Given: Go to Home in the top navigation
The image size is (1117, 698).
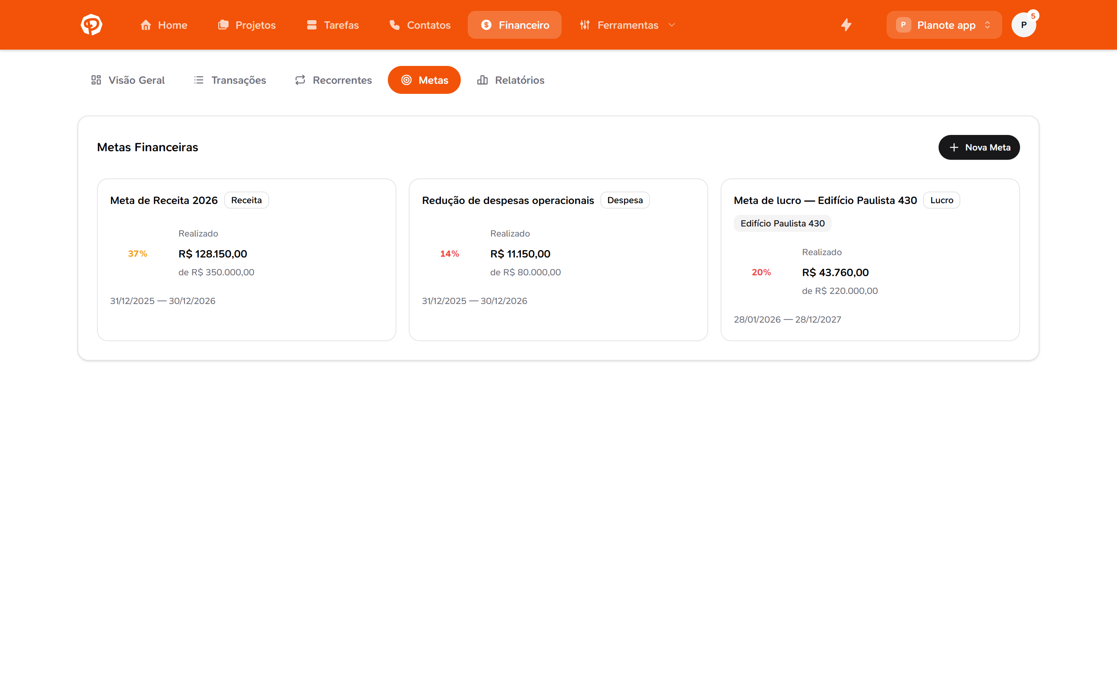Looking at the screenshot, I should point(164,25).
